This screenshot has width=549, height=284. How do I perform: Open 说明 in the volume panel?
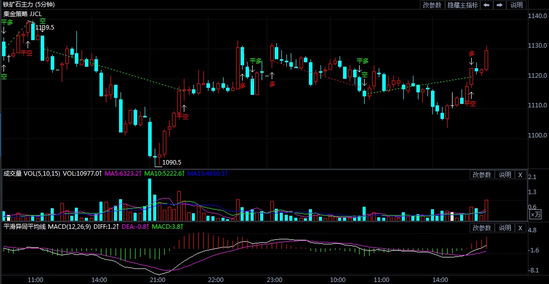(x=505, y=175)
